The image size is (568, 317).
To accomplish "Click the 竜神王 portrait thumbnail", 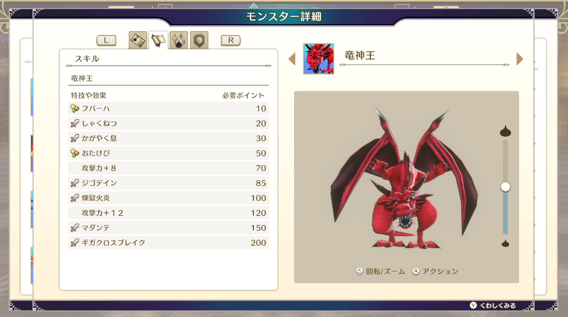I will pos(318,59).
